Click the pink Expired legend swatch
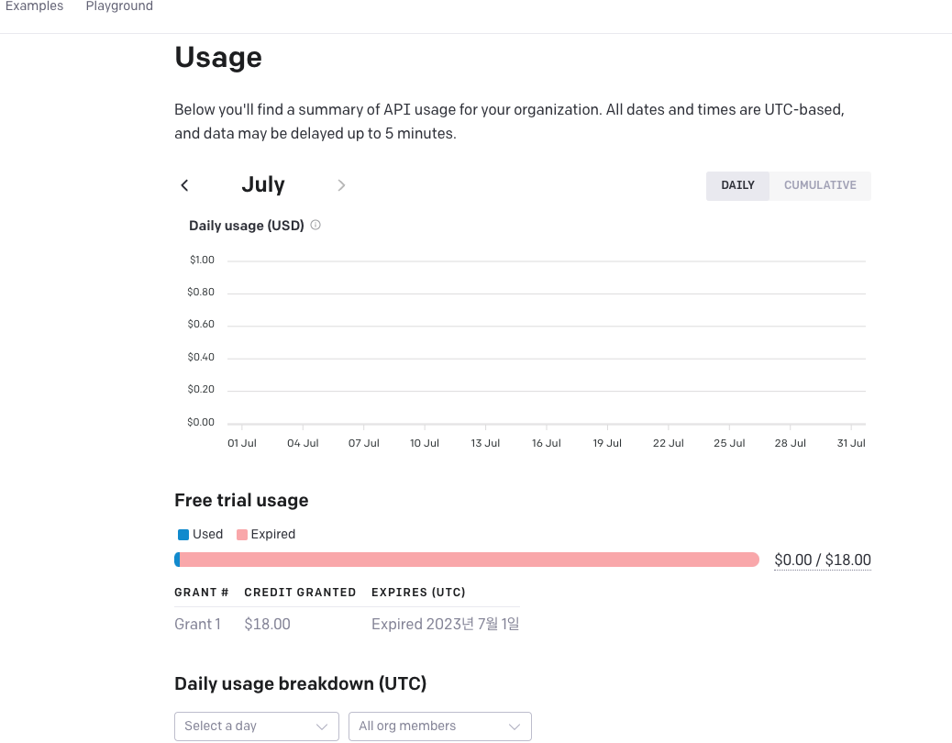The height and width of the screenshot is (743, 952). pyautogui.click(x=241, y=535)
